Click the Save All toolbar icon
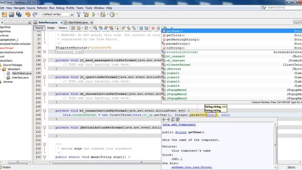 click(x=19, y=15)
